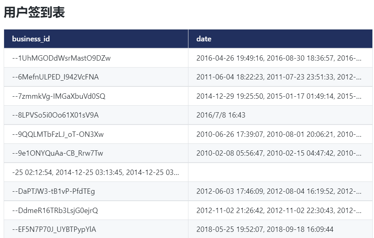The height and width of the screenshot is (238, 374).
Task: Click date cell starting 2010-06-26 17:39:07
Action: coord(279,134)
